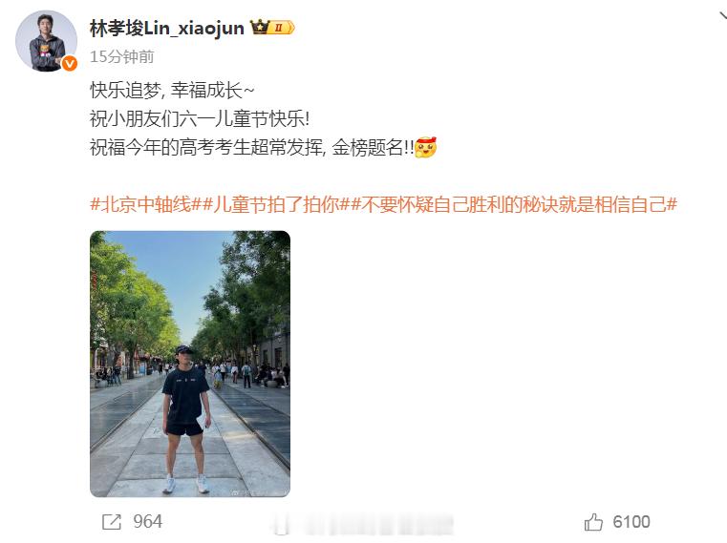Like the post with thumbs-up icon
The width and height of the screenshot is (727, 543).
[x=593, y=522]
